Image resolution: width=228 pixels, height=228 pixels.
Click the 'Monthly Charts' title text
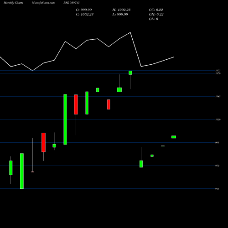[13, 3]
